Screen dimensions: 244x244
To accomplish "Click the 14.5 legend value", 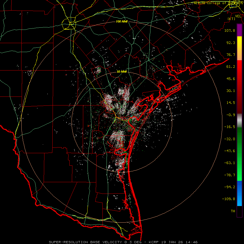I will pyautogui.click(x=231, y=103).
